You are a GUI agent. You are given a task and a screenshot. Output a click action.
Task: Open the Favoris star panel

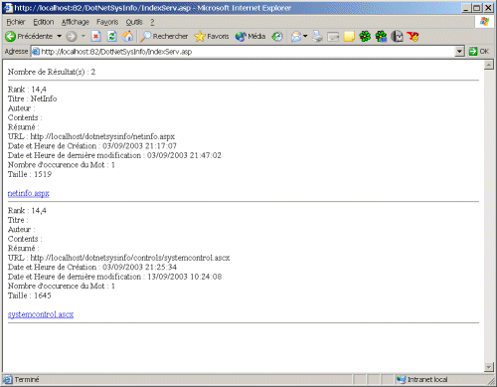point(212,36)
